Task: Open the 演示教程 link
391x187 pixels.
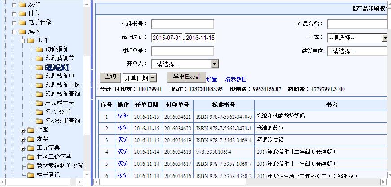Action: [236, 79]
